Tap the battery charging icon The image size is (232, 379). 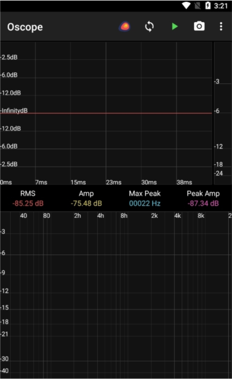pos(207,6)
